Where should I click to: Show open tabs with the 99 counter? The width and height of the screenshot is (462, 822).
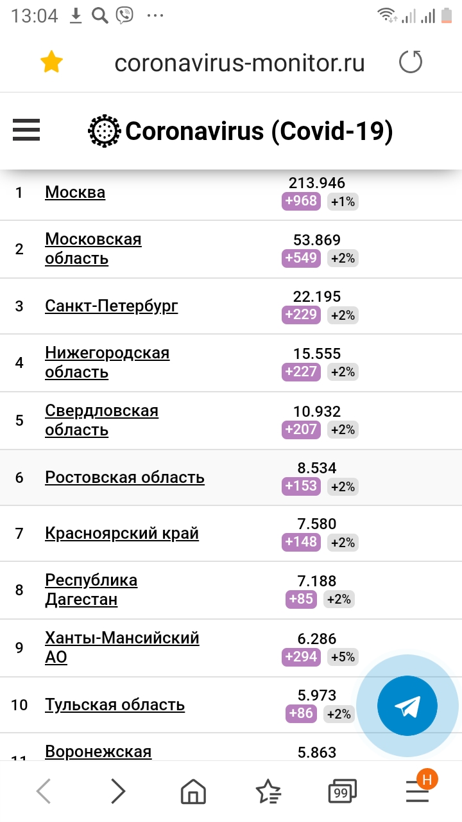click(x=342, y=792)
